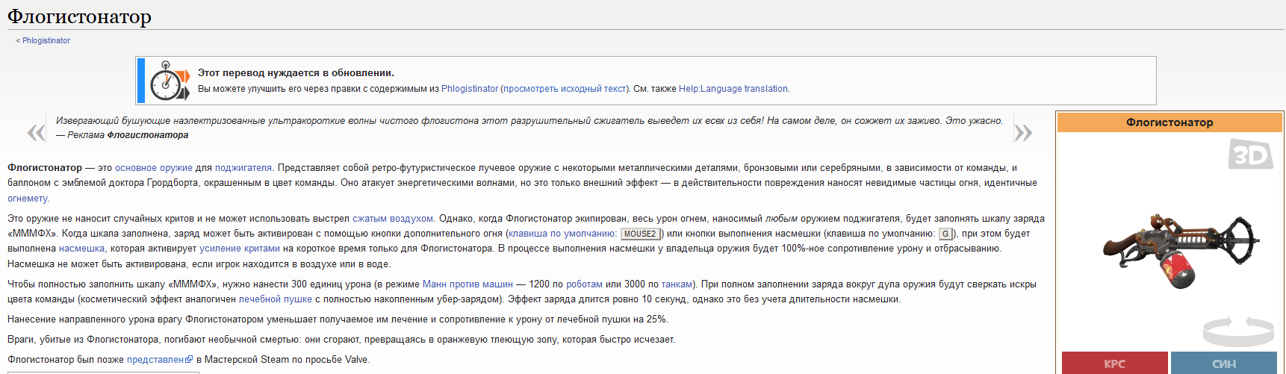1286x374 pixels.
Task: Click the stopwatch translation-update icon
Action: pyautogui.click(x=170, y=81)
